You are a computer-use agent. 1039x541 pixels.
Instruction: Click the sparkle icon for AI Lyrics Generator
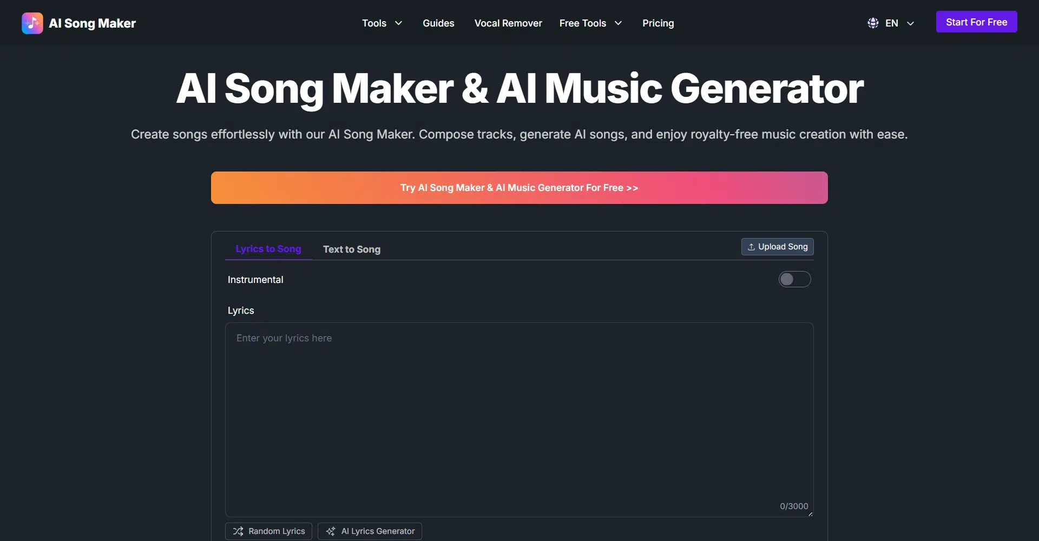(x=331, y=531)
